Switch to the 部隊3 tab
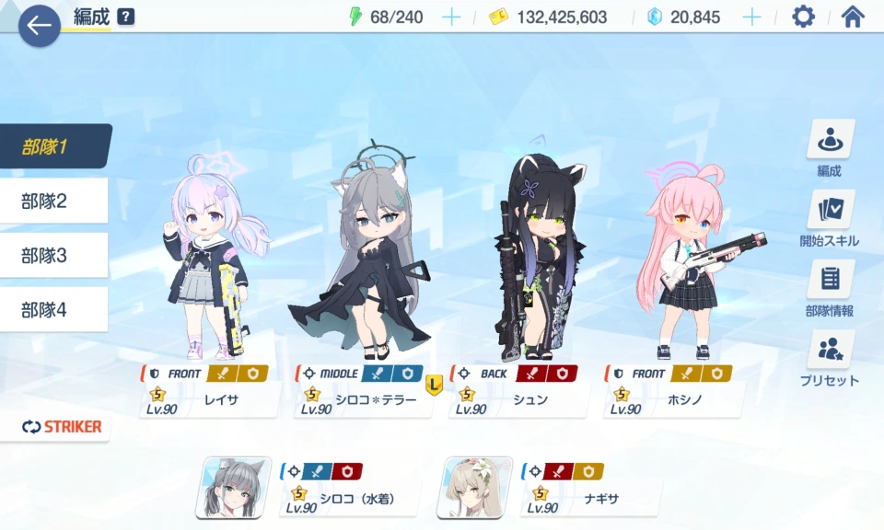Screen dimensions: 884x530 pyautogui.click(x=53, y=255)
